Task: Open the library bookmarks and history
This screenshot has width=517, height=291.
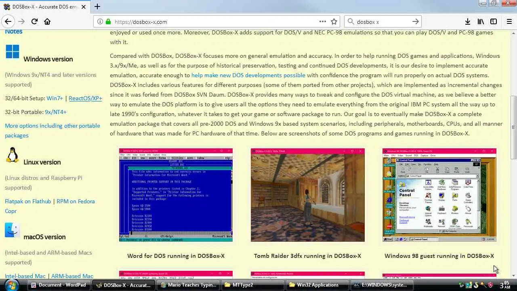Action: coord(481,21)
